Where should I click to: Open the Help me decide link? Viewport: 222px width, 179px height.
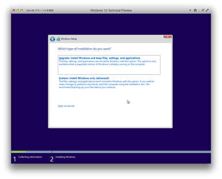click(x=66, y=106)
